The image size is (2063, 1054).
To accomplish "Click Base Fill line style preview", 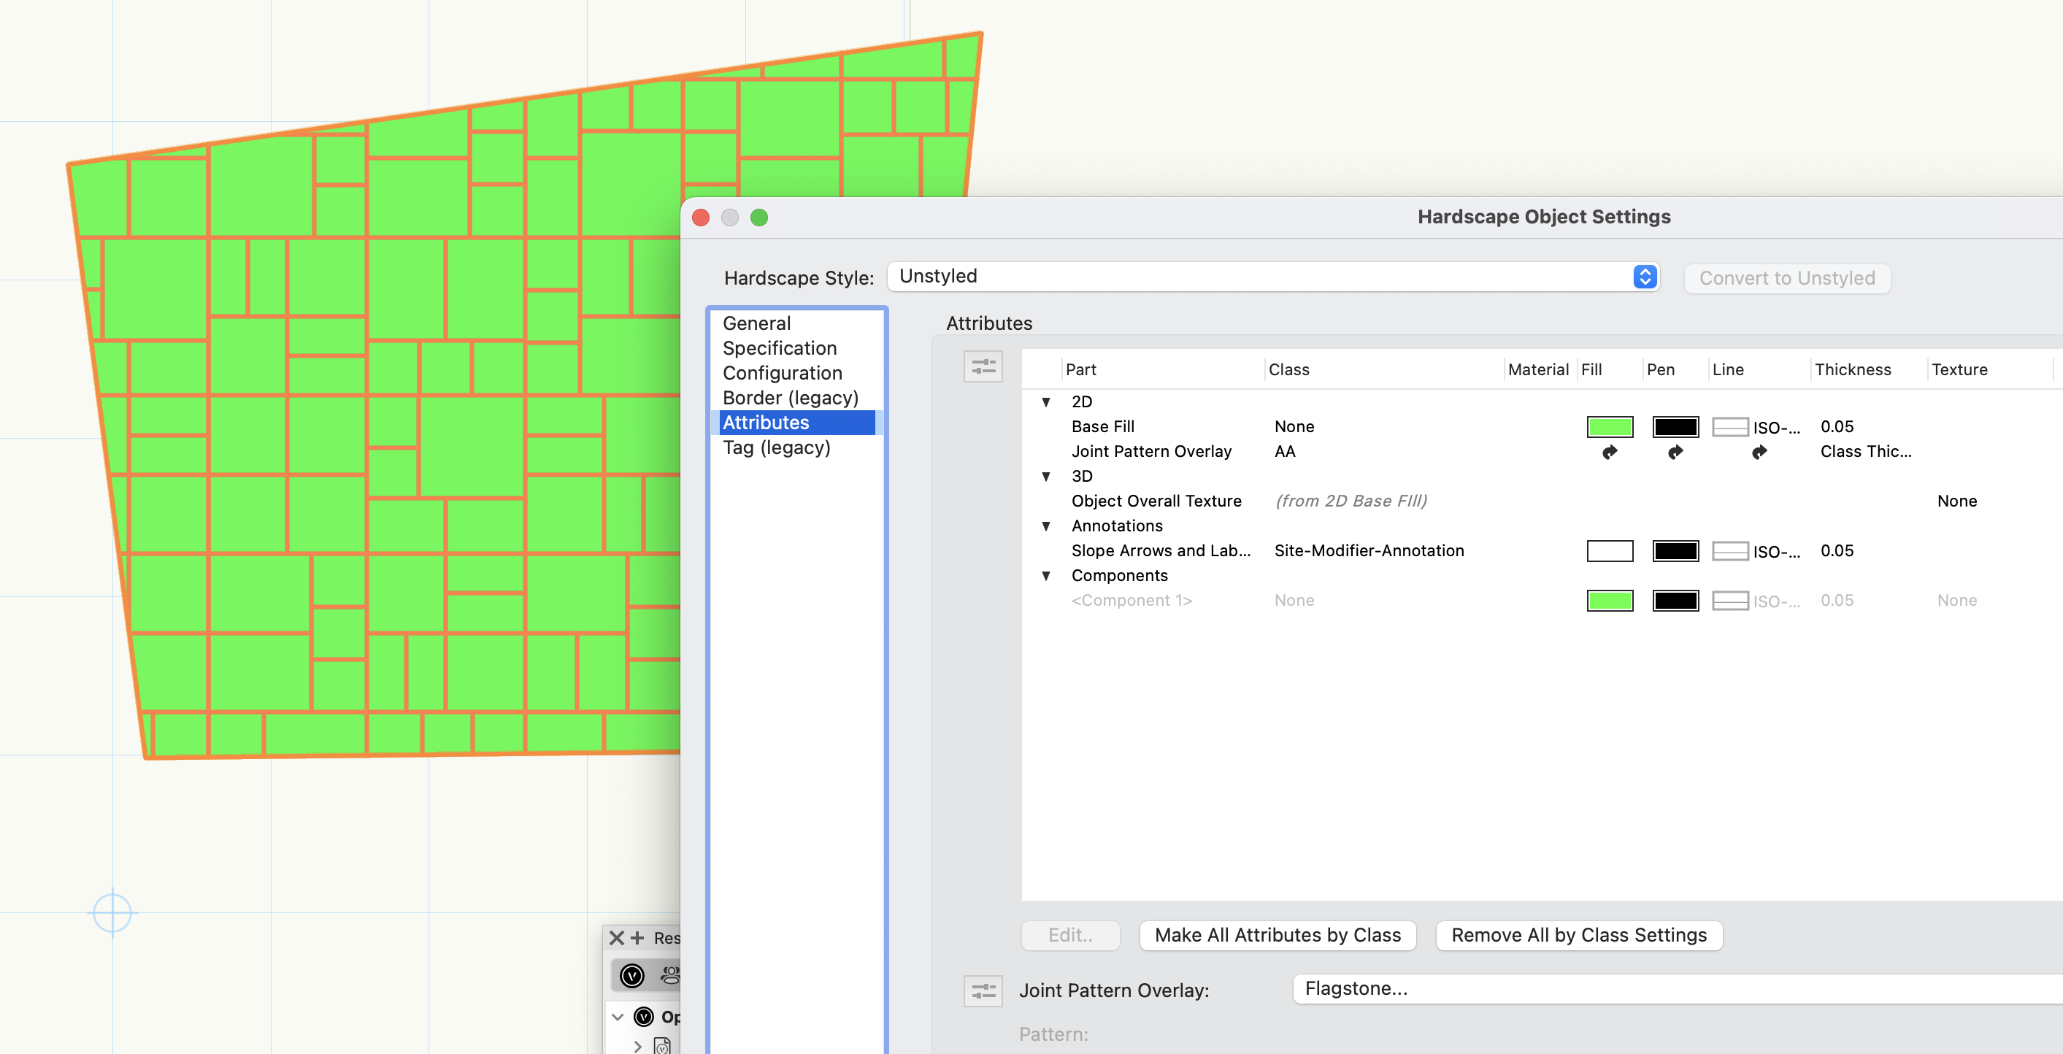I will point(1730,427).
